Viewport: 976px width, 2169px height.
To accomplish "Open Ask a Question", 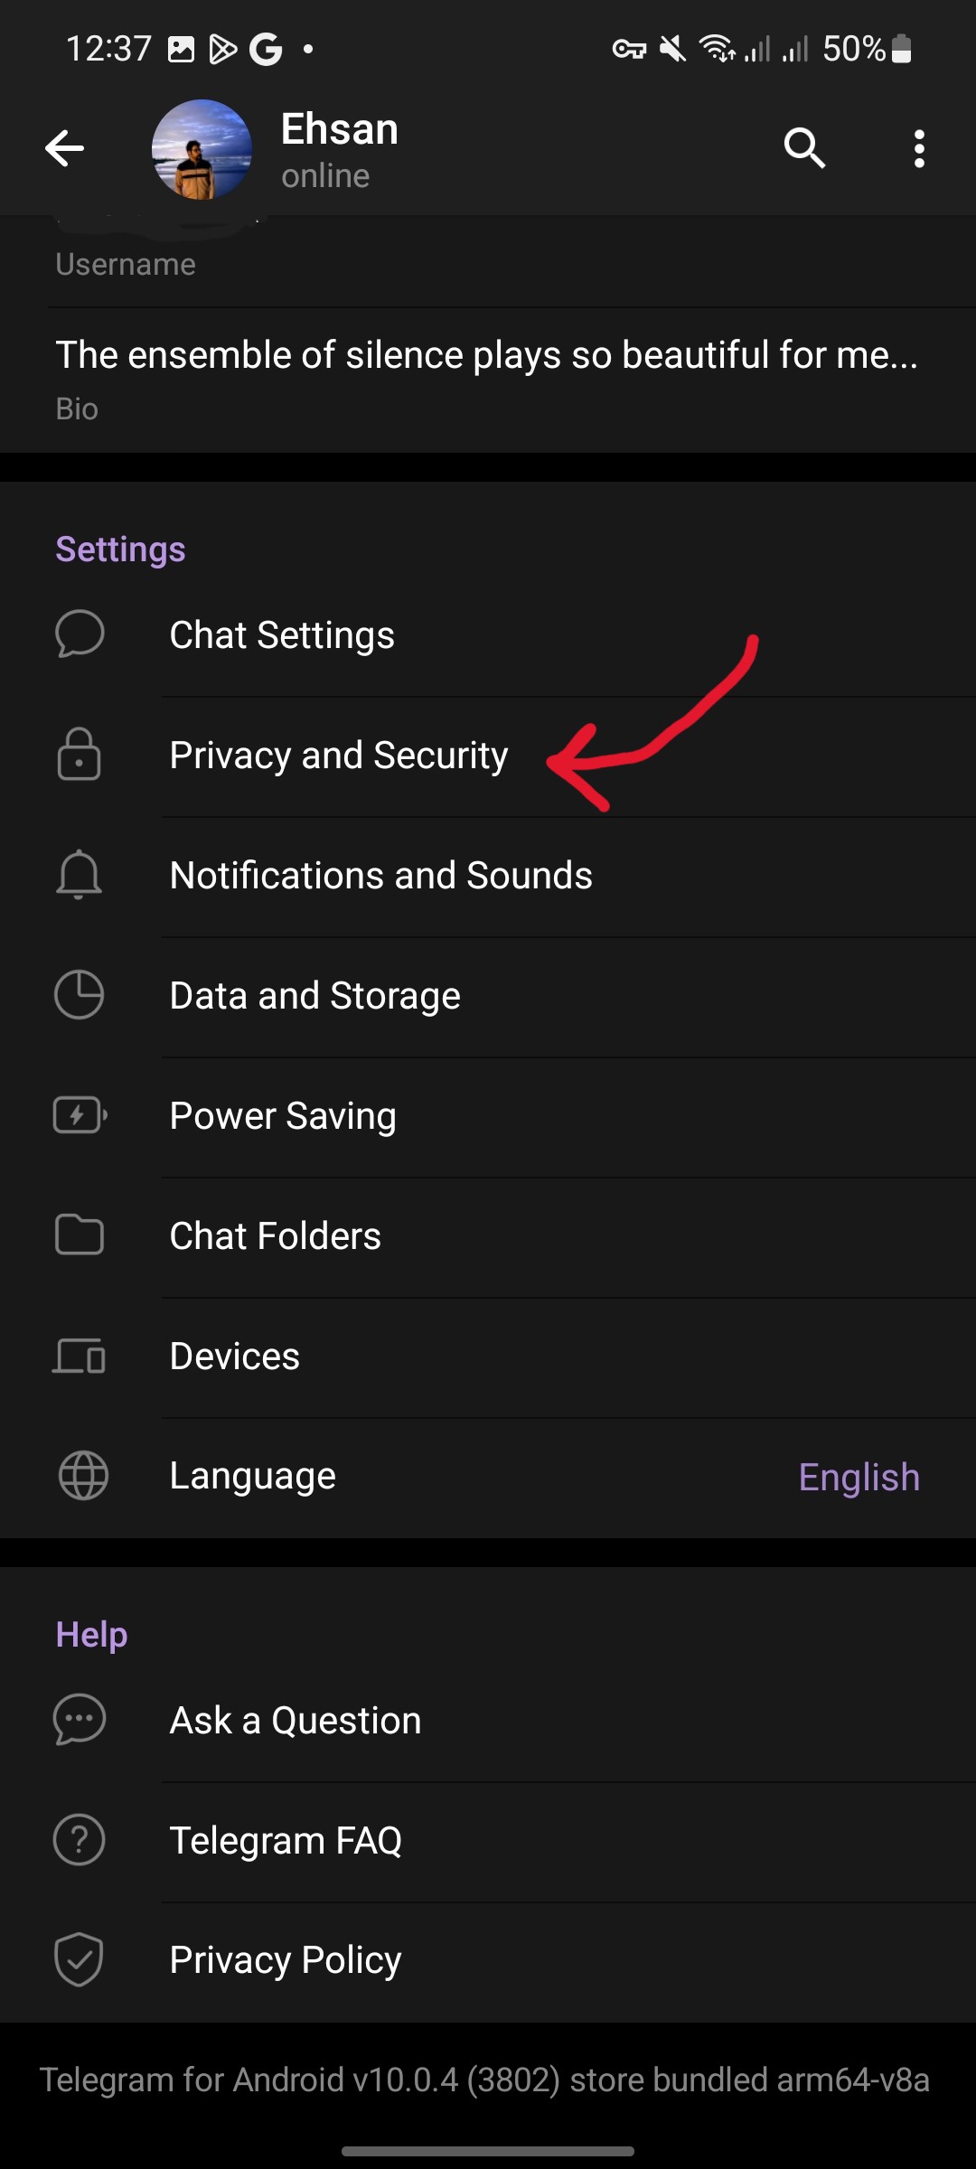I will click(x=296, y=1721).
